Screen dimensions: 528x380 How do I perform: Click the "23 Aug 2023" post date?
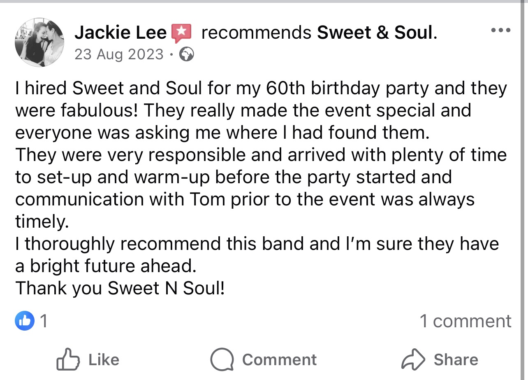point(119,54)
